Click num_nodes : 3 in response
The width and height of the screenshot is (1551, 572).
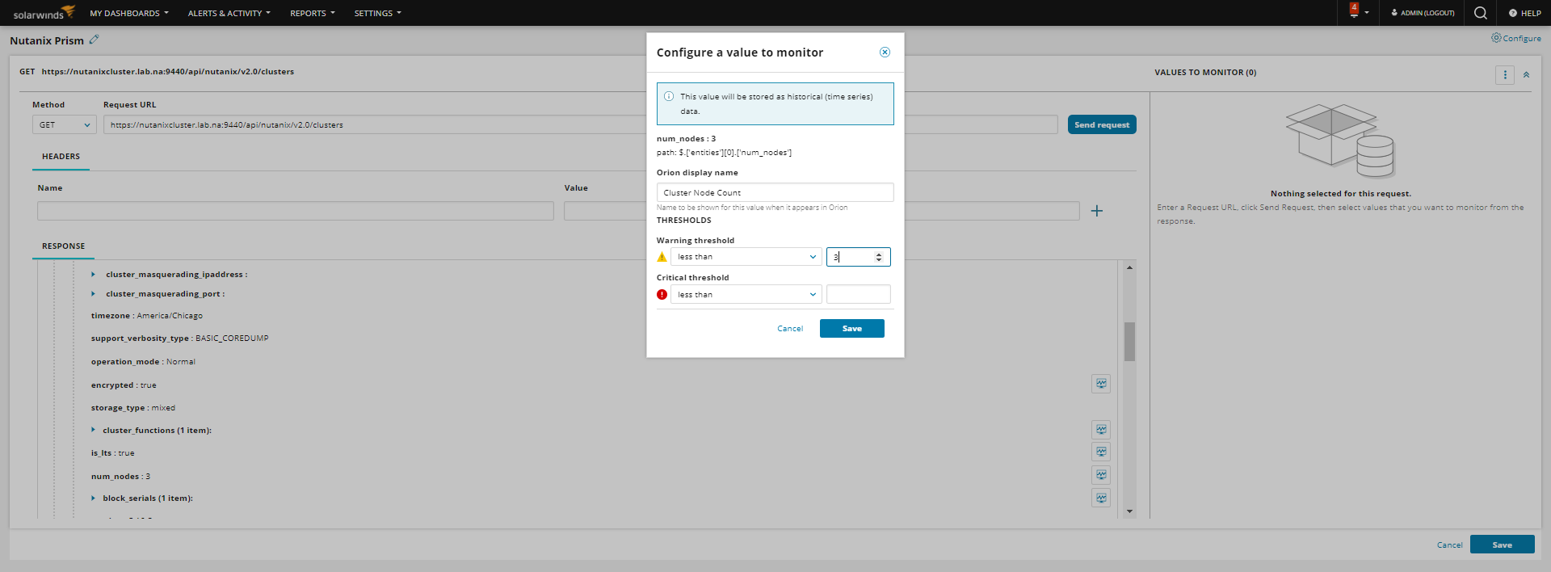pos(120,477)
